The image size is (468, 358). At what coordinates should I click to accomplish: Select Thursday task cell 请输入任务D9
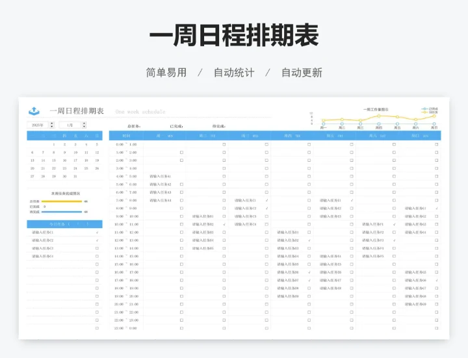point(288,296)
